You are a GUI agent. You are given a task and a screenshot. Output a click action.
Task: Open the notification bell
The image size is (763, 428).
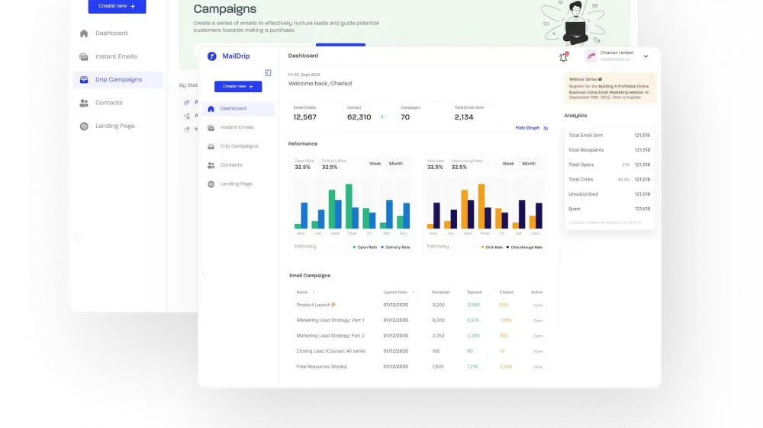[564, 57]
